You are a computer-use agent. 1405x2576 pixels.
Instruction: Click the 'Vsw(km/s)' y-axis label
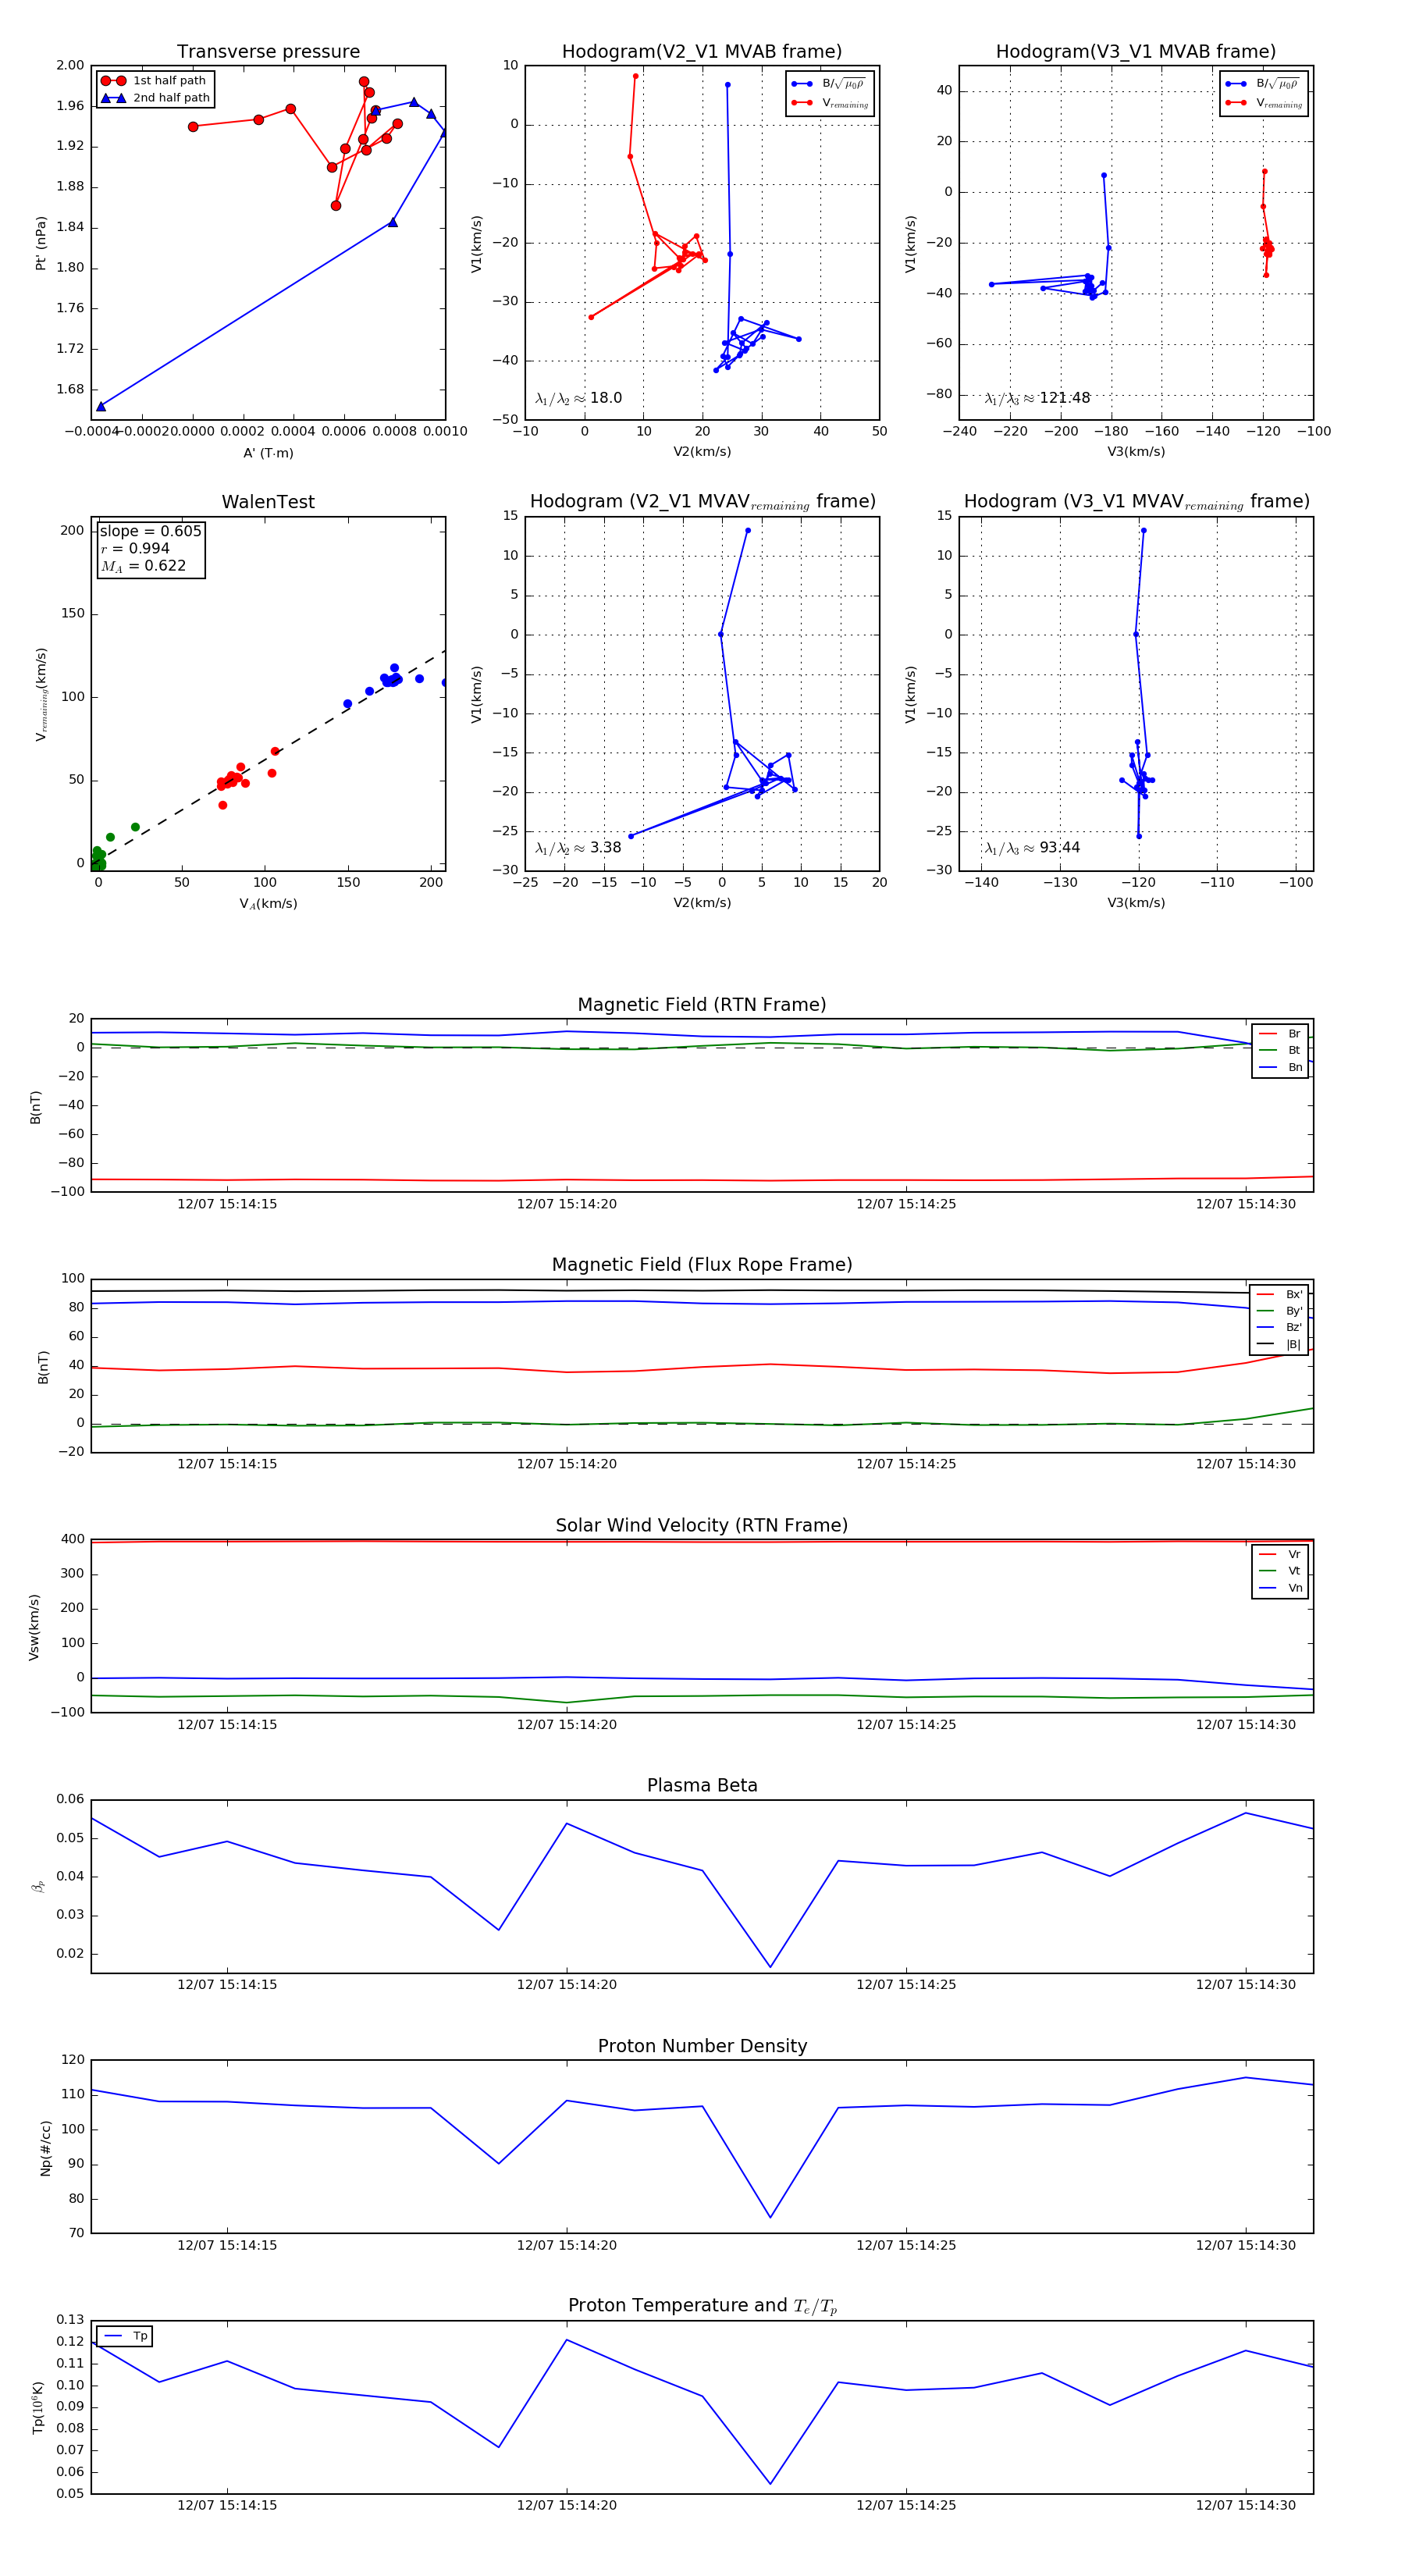coord(34,1627)
